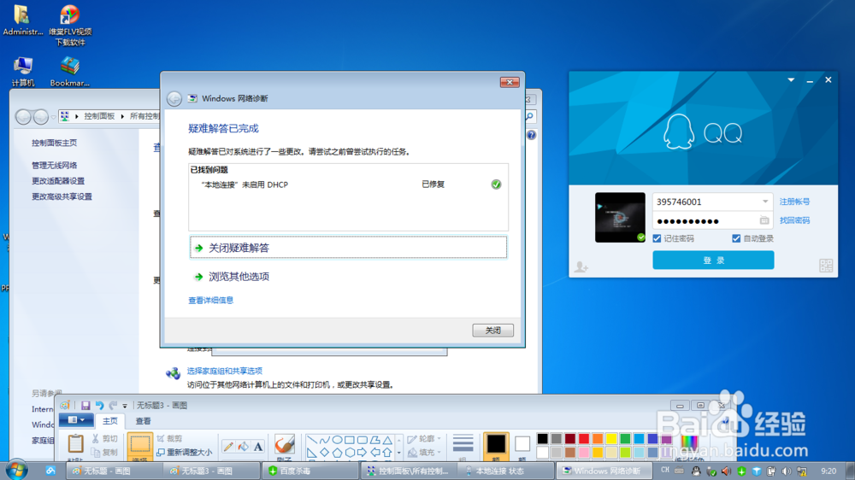Open Paint quick access customize dropdown

125,406
